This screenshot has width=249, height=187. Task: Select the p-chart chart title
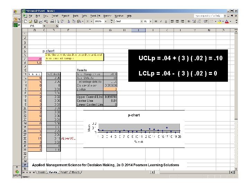pyautogui.click(x=134, y=115)
